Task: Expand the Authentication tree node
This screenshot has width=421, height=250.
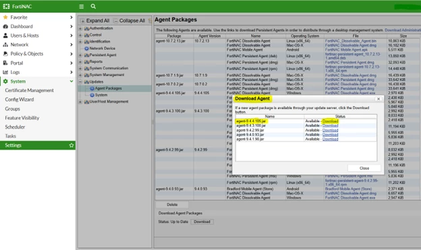Action: click(80, 28)
